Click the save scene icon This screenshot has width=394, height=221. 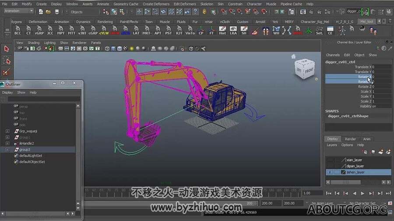57,12
